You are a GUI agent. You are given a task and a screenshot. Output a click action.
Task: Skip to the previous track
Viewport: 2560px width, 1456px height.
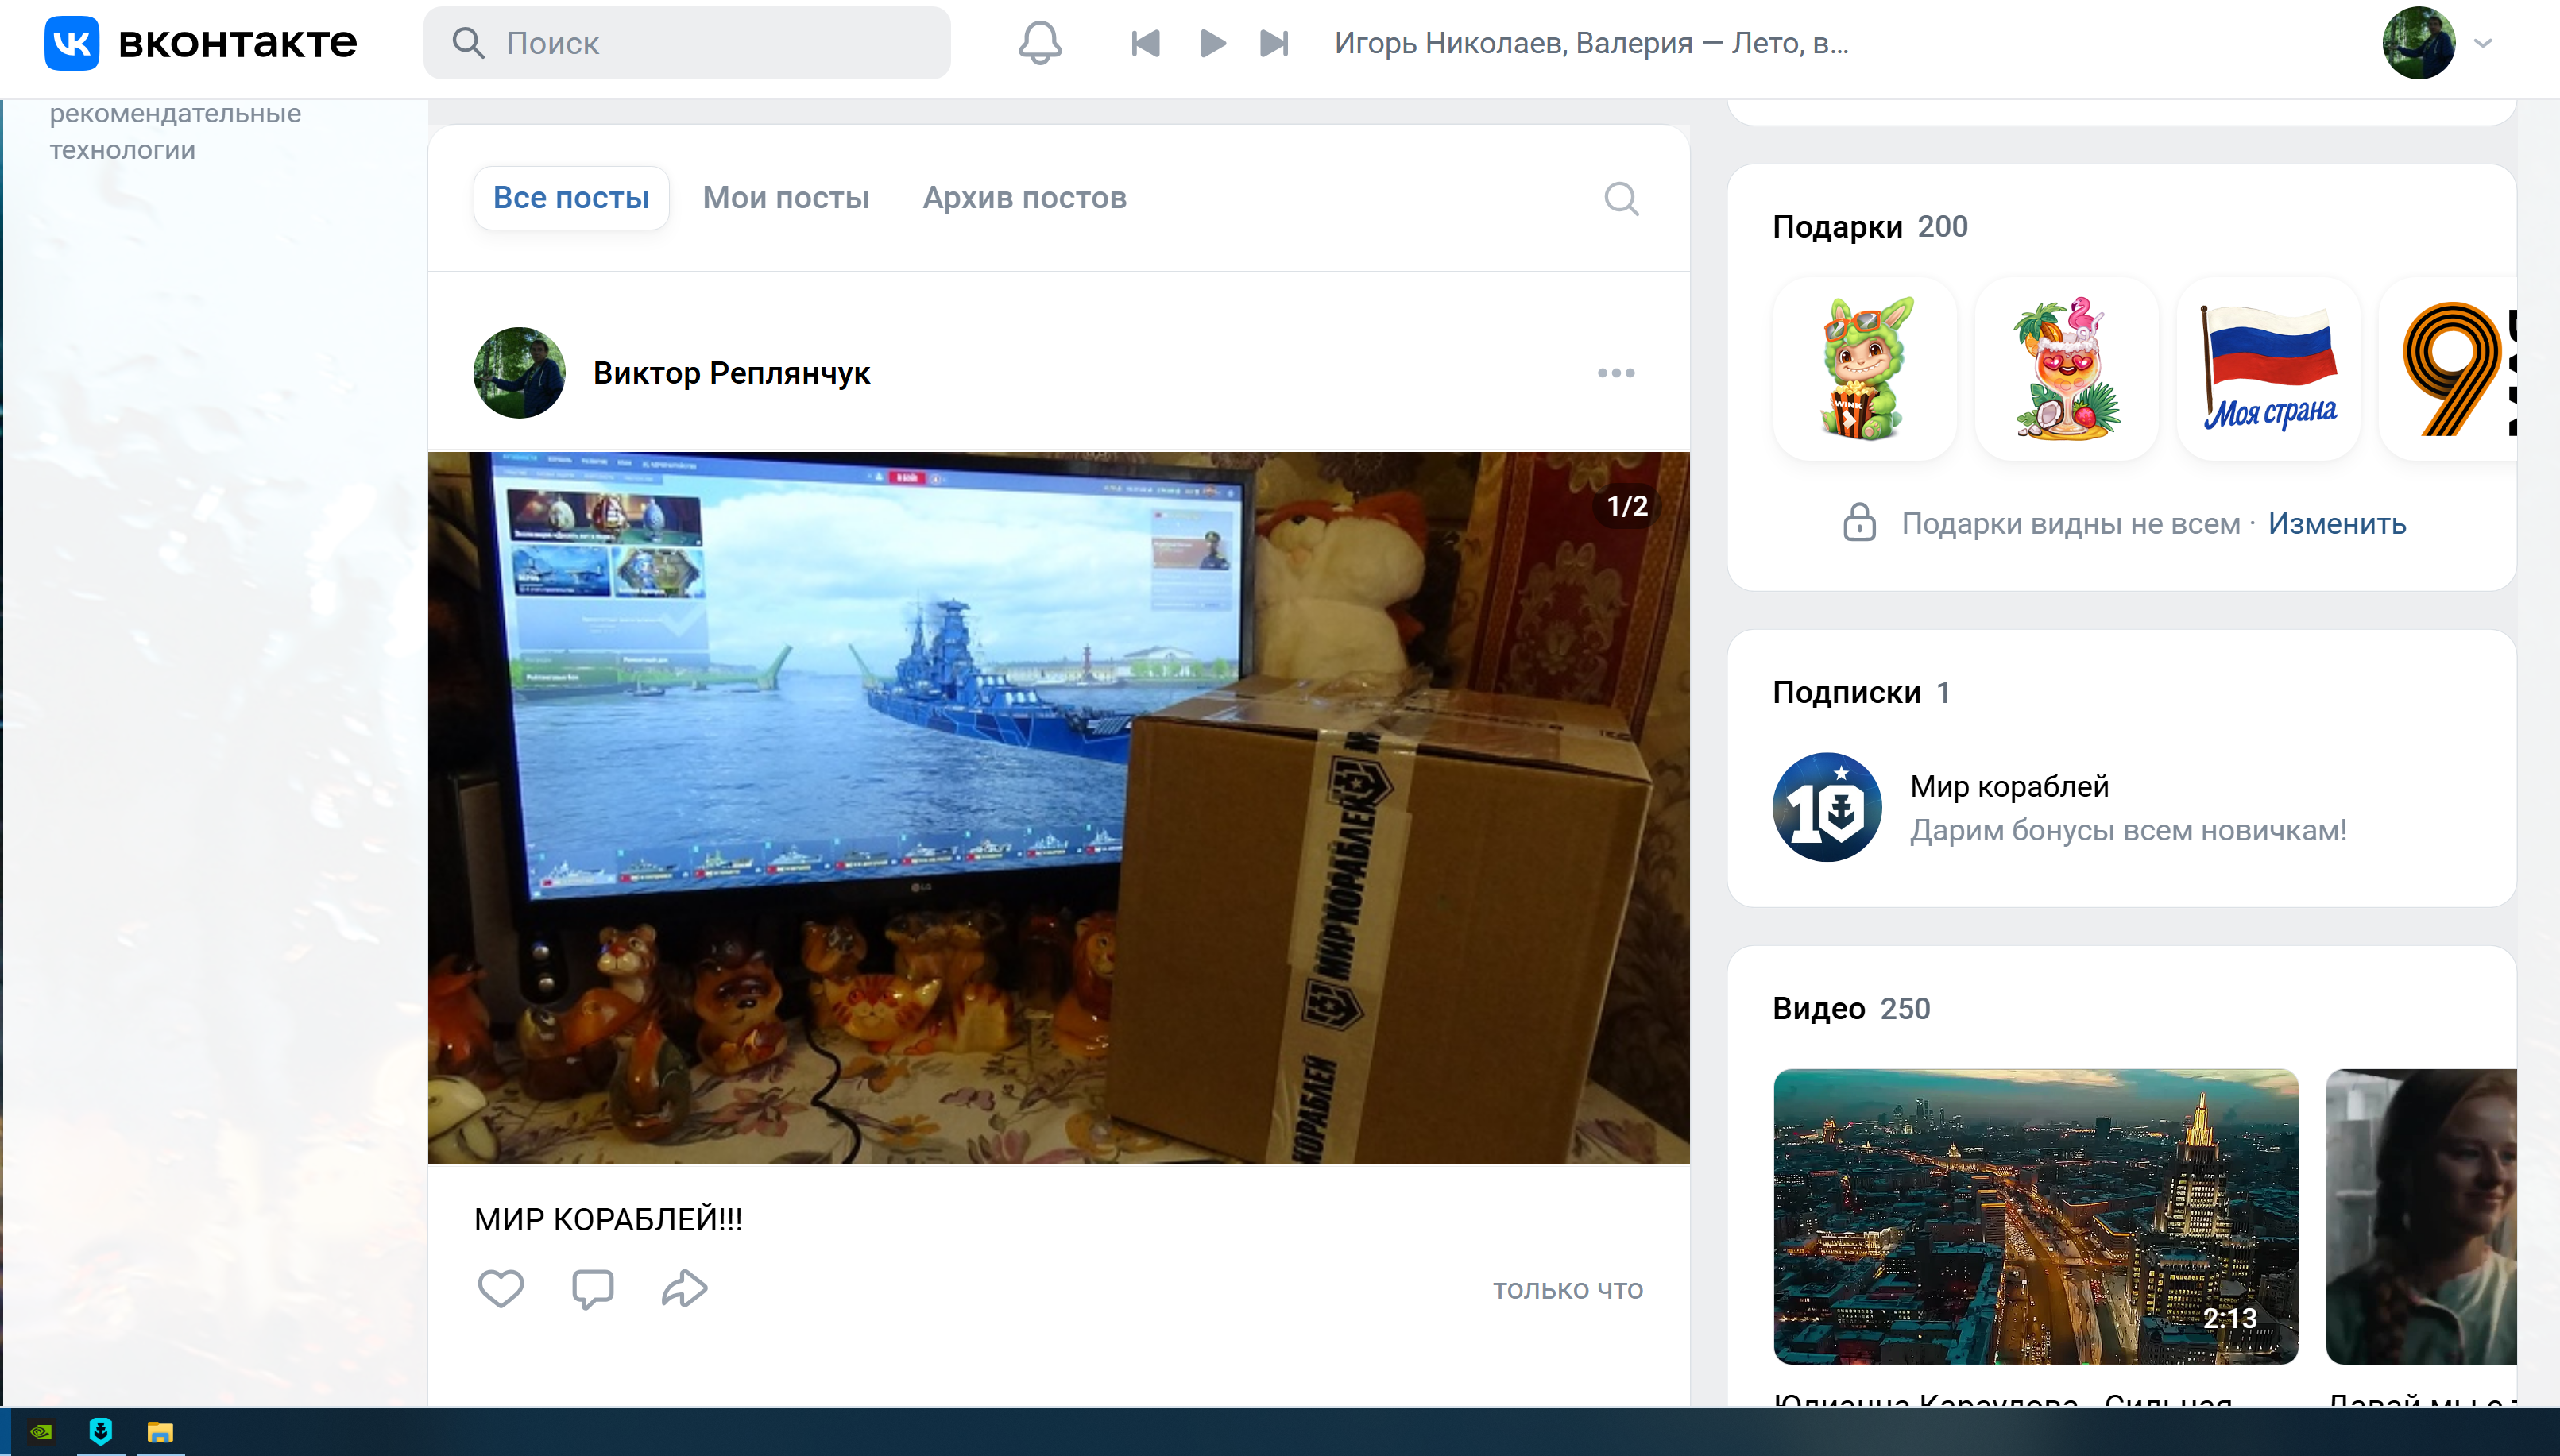pos(1145,43)
